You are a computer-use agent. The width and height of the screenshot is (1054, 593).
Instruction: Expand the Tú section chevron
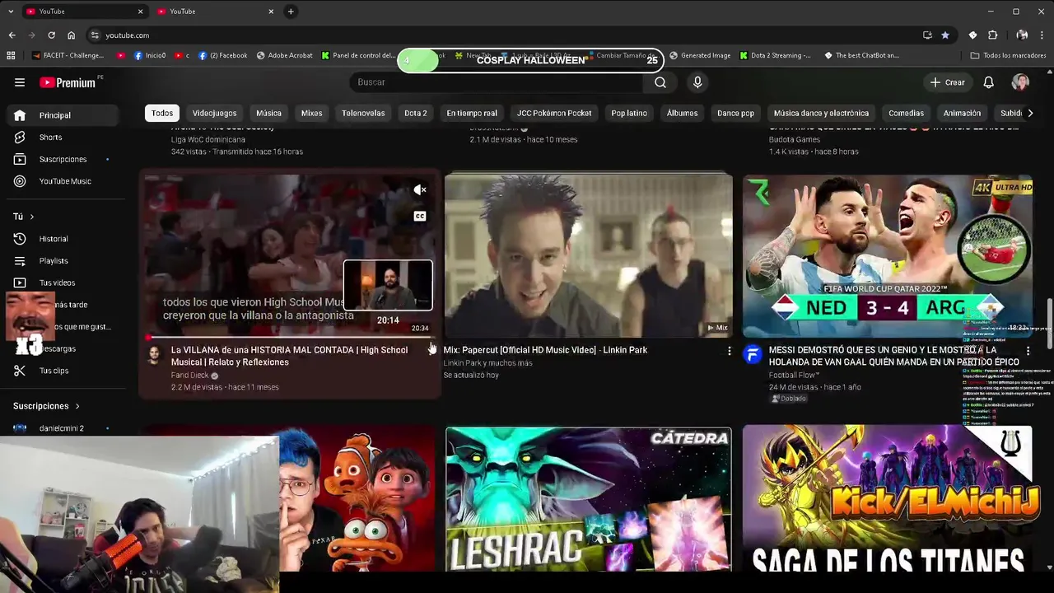click(31, 217)
